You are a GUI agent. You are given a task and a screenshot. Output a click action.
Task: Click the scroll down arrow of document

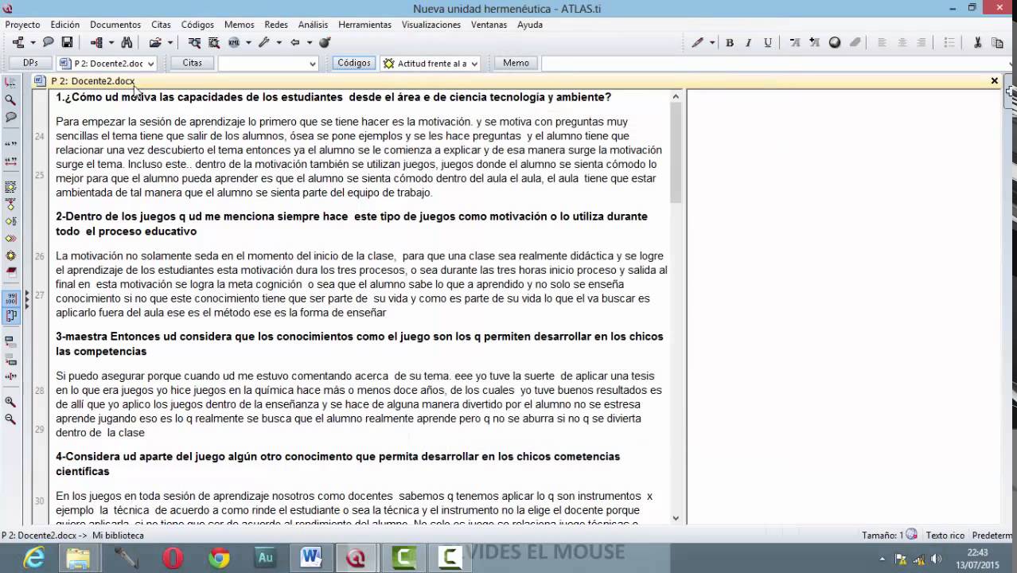tap(676, 518)
